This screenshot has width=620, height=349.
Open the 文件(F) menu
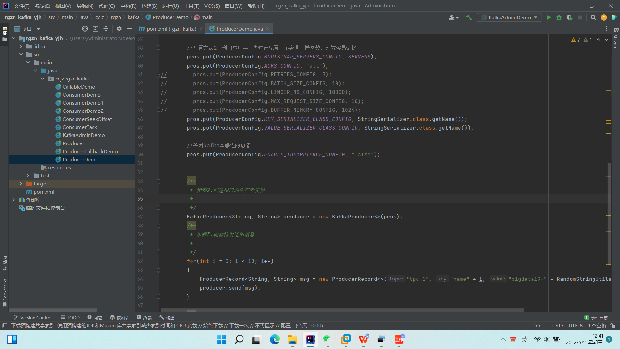(22, 6)
